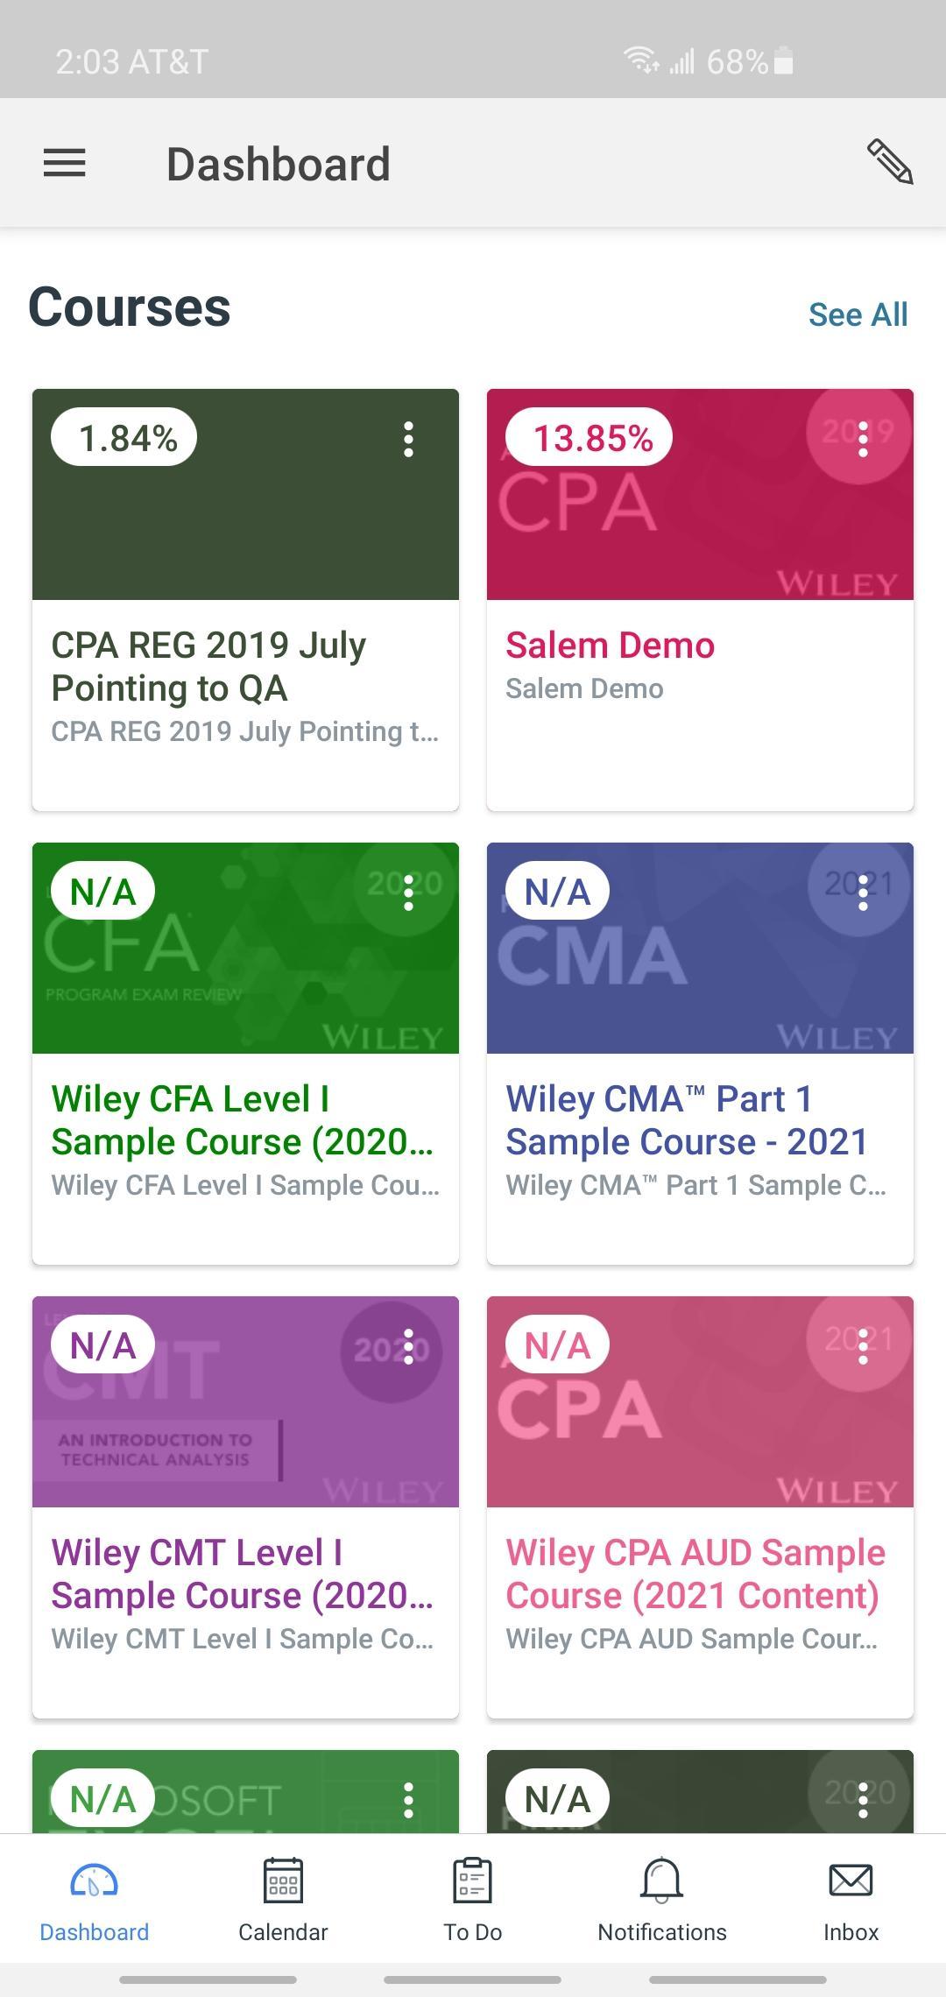This screenshot has width=946, height=1997.
Task: Open the hamburger navigation menu
Action: [65, 163]
